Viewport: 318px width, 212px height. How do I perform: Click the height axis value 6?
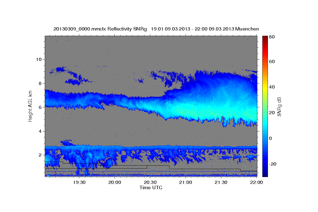[40, 107]
